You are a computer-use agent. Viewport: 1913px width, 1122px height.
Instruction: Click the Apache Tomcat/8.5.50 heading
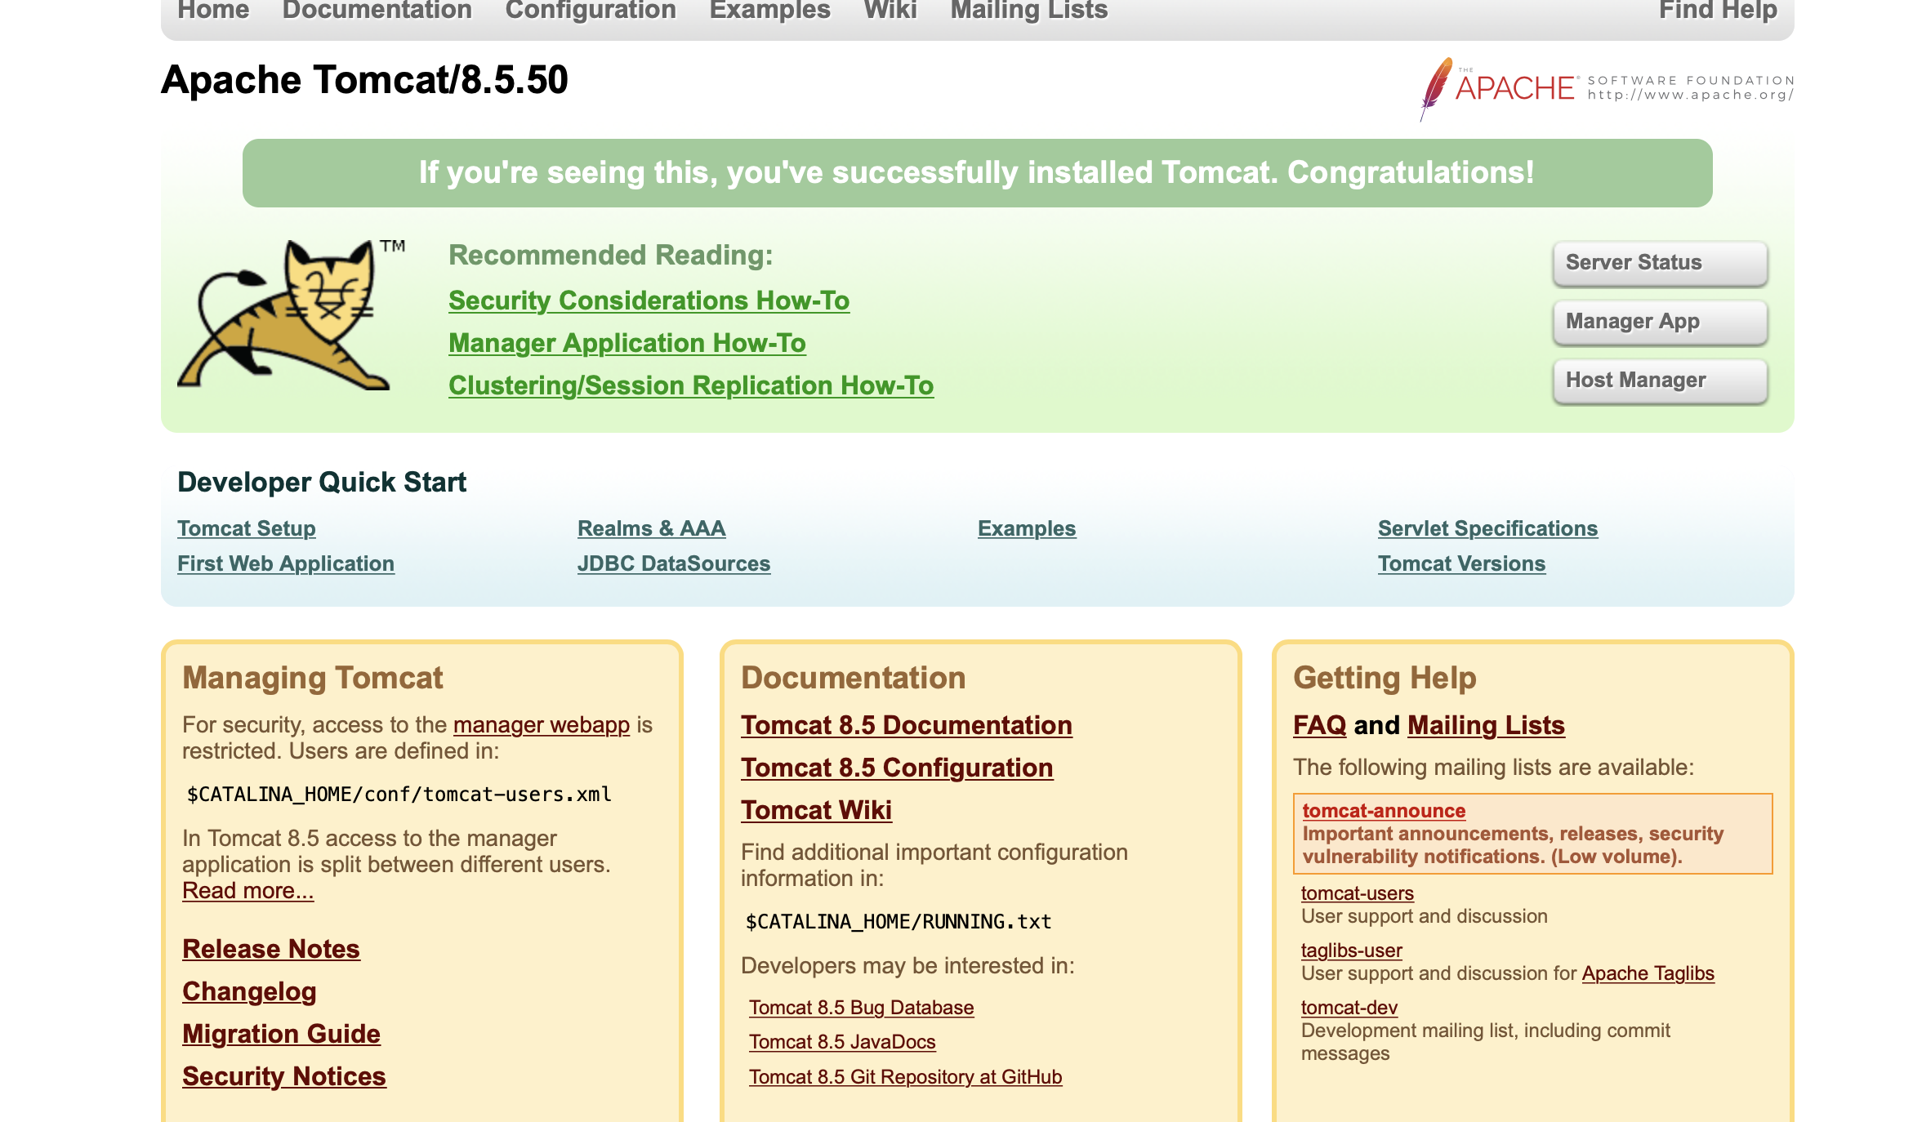point(364,80)
